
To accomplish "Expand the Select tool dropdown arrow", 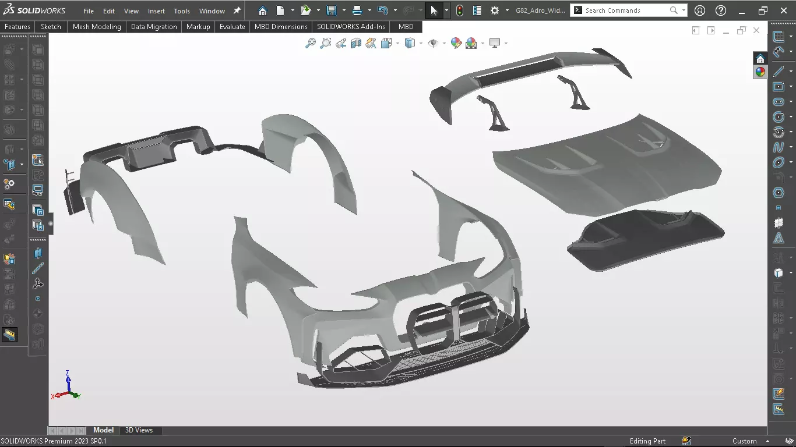I will point(446,10).
